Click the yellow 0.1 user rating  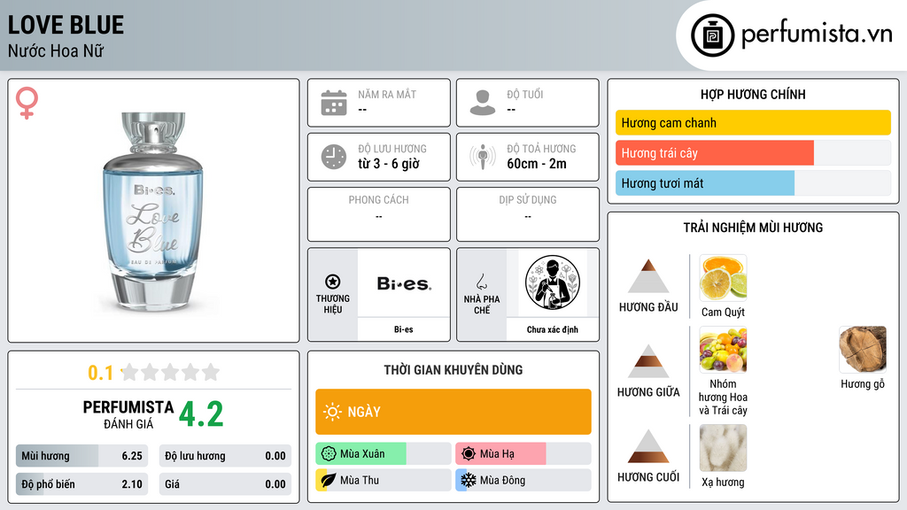click(x=100, y=373)
